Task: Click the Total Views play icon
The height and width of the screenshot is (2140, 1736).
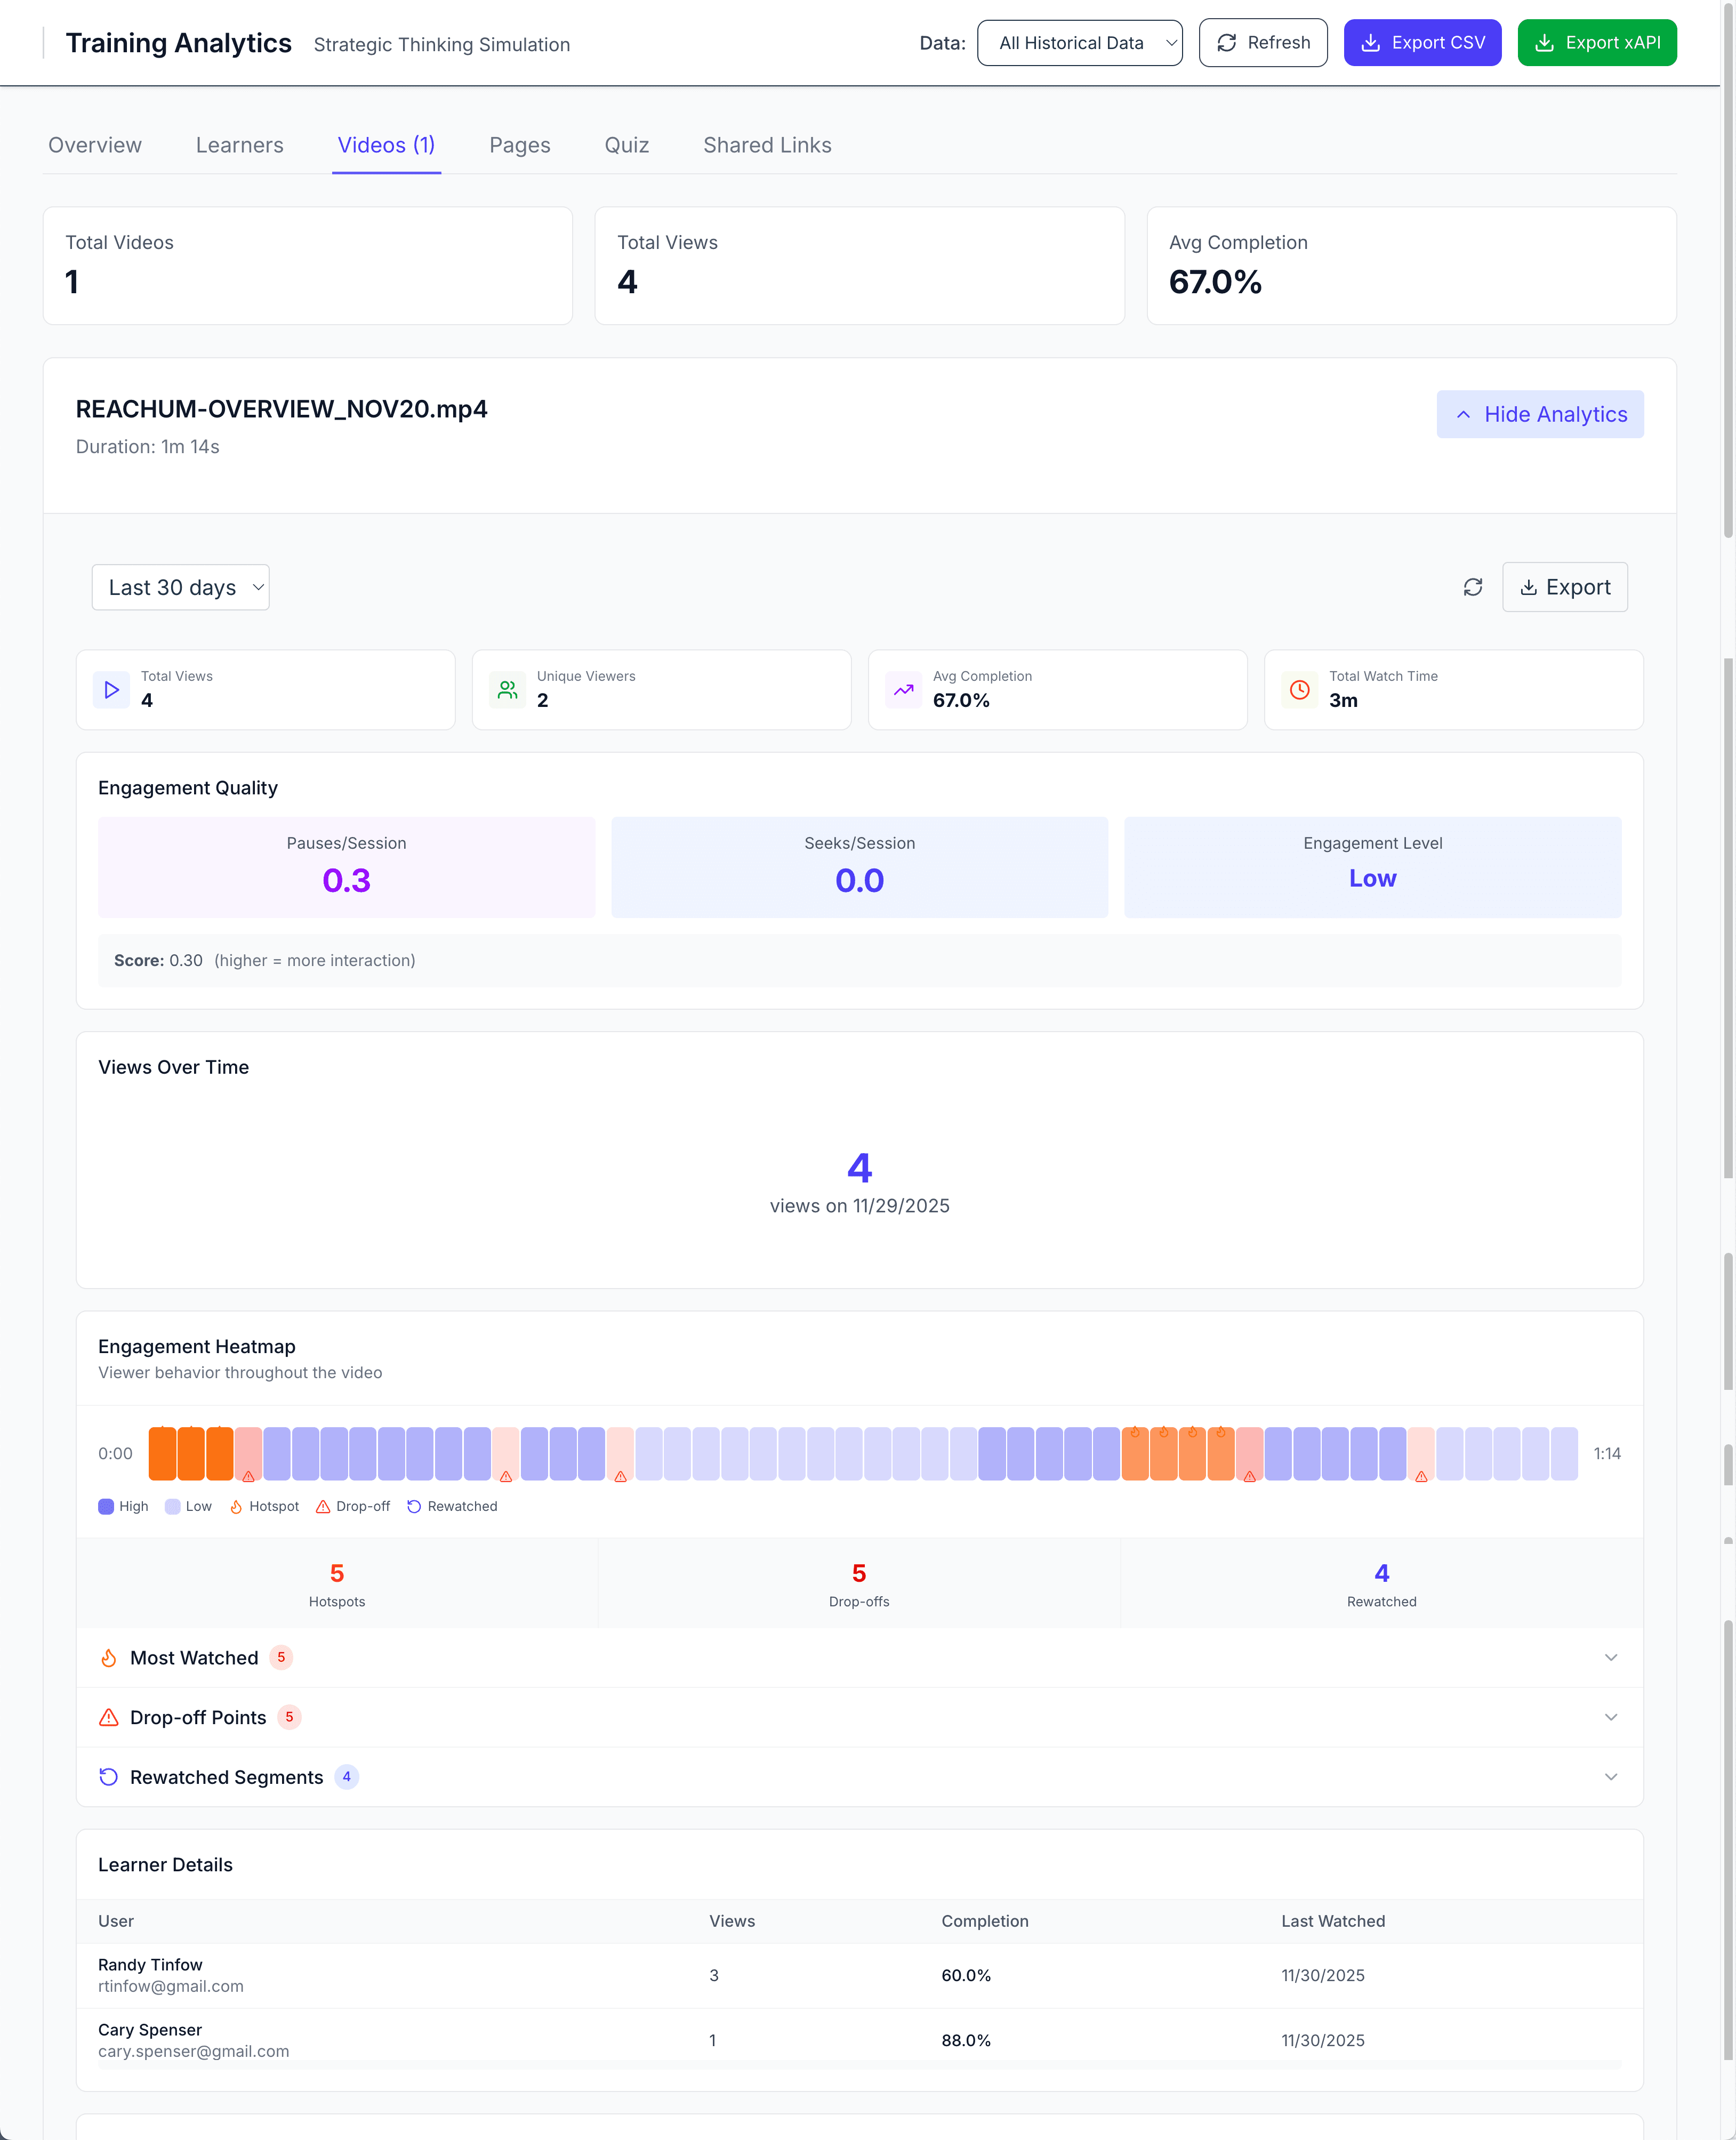Action: click(111, 690)
